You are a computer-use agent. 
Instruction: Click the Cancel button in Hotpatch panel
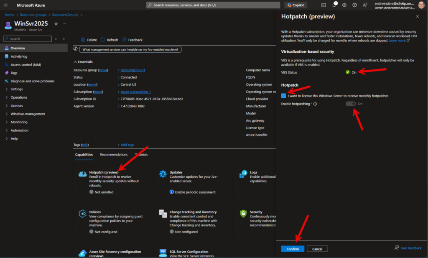(317, 249)
